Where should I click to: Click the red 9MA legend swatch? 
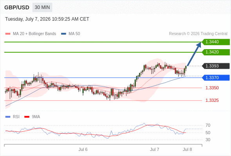click(x=27, y=117)
